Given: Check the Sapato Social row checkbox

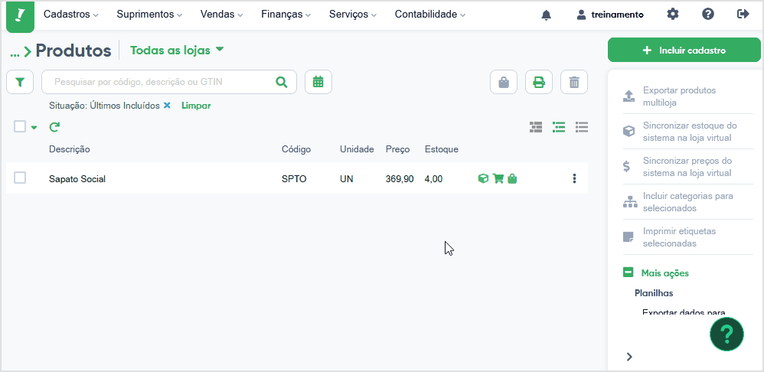Looking at the screenshot, I should pos(19,178).
